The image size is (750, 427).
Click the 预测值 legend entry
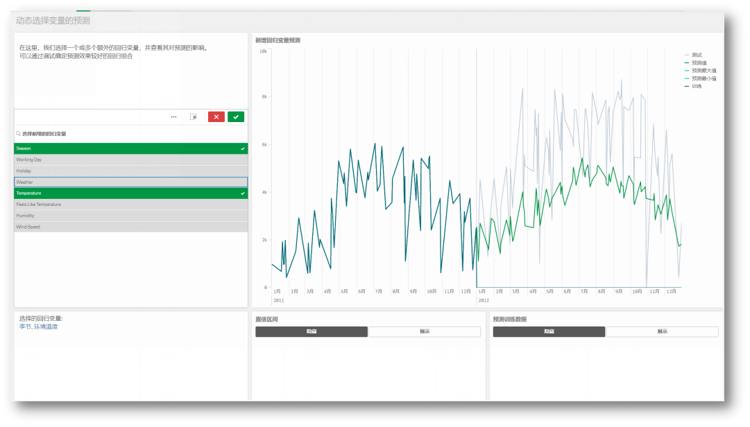tap(695, 63)
